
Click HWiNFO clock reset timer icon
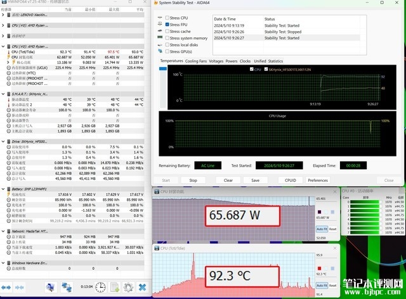coord(100,287)
